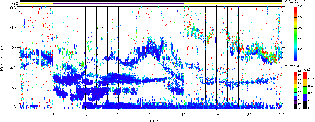Click the 6 tick label on UT axis
This screenshot has width=315, height=122.
click(x=86, y=115)
